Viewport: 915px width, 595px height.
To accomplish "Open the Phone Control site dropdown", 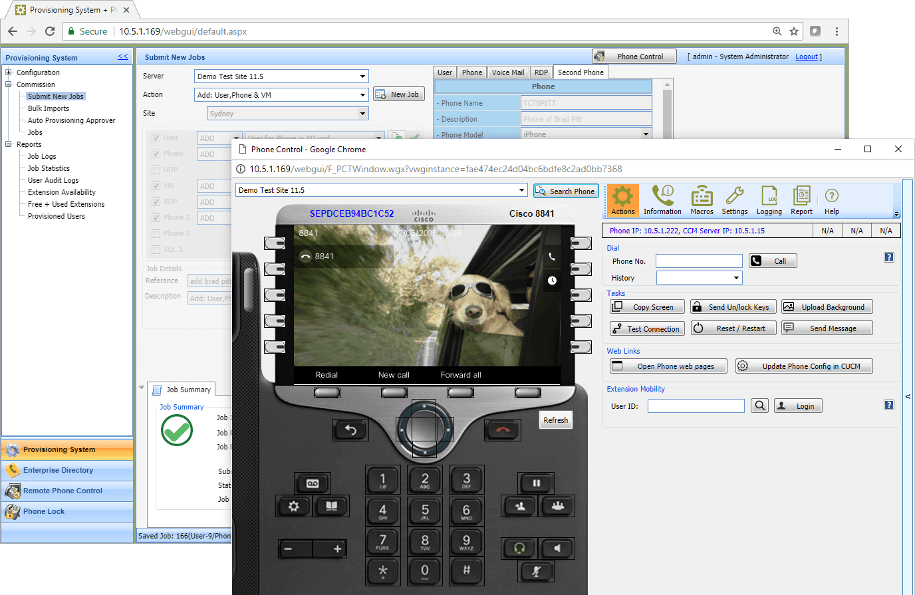I will pyautogui.click(x=521, y=190).
